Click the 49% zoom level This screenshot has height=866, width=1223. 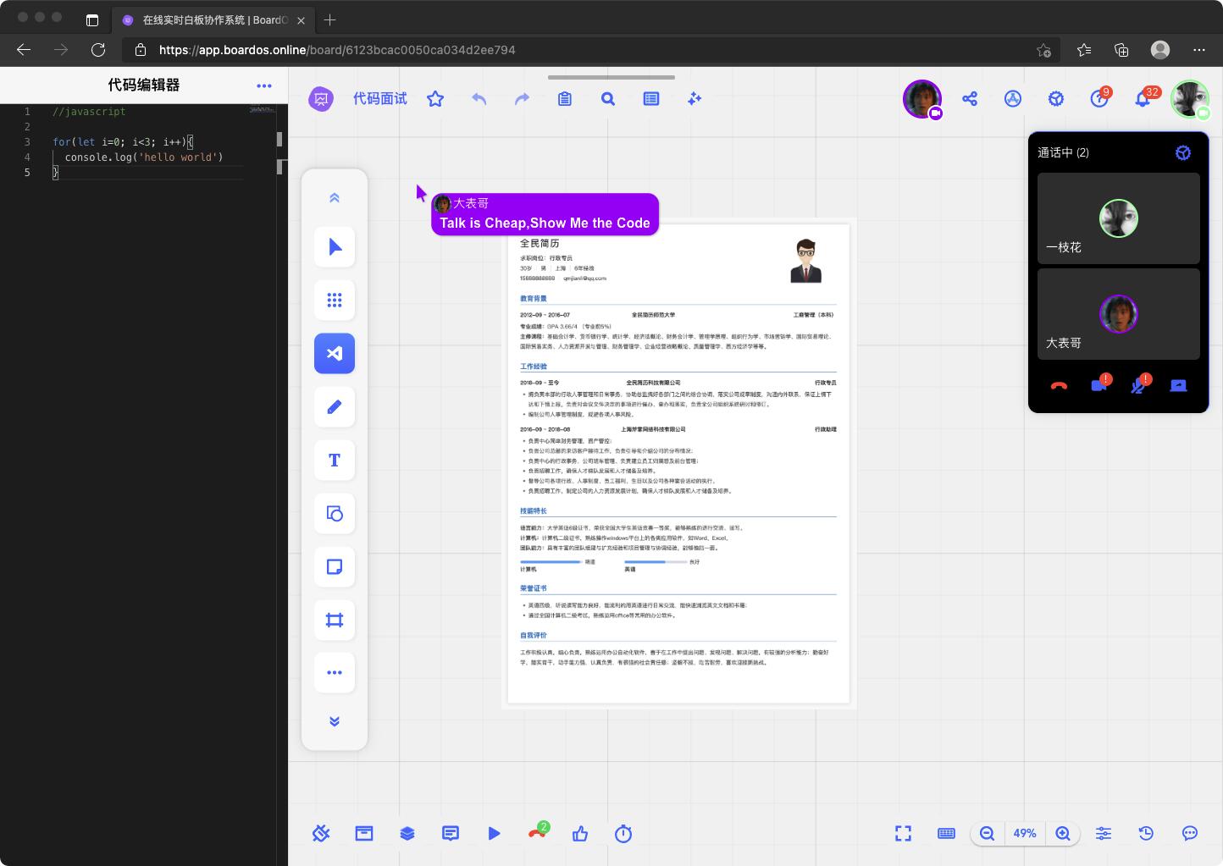[x=1025, y=834]
